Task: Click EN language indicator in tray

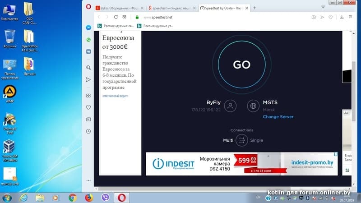Action: click(258, 197)
